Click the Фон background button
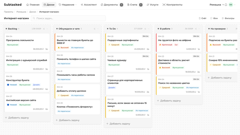The width and height of the screenshot is (240, 135). point(214,19)
